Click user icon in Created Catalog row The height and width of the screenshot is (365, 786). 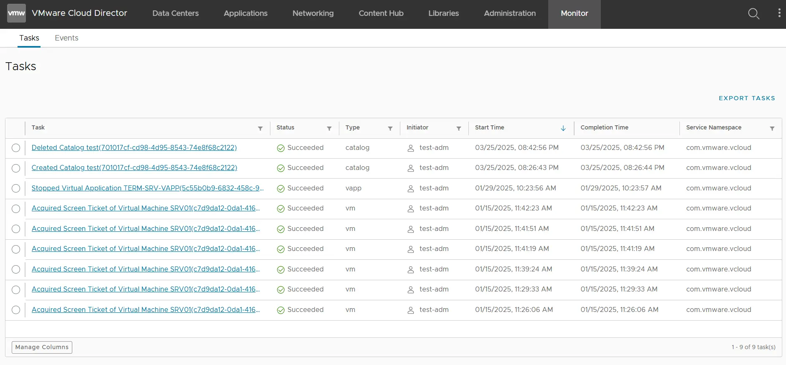411,168
